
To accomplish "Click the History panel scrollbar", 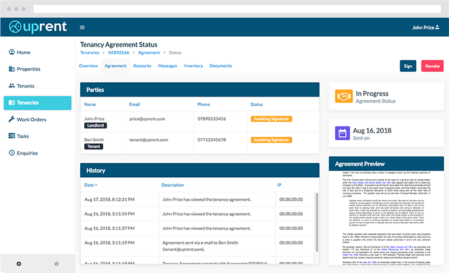I will pyautogui.click(x=317, y=222).
